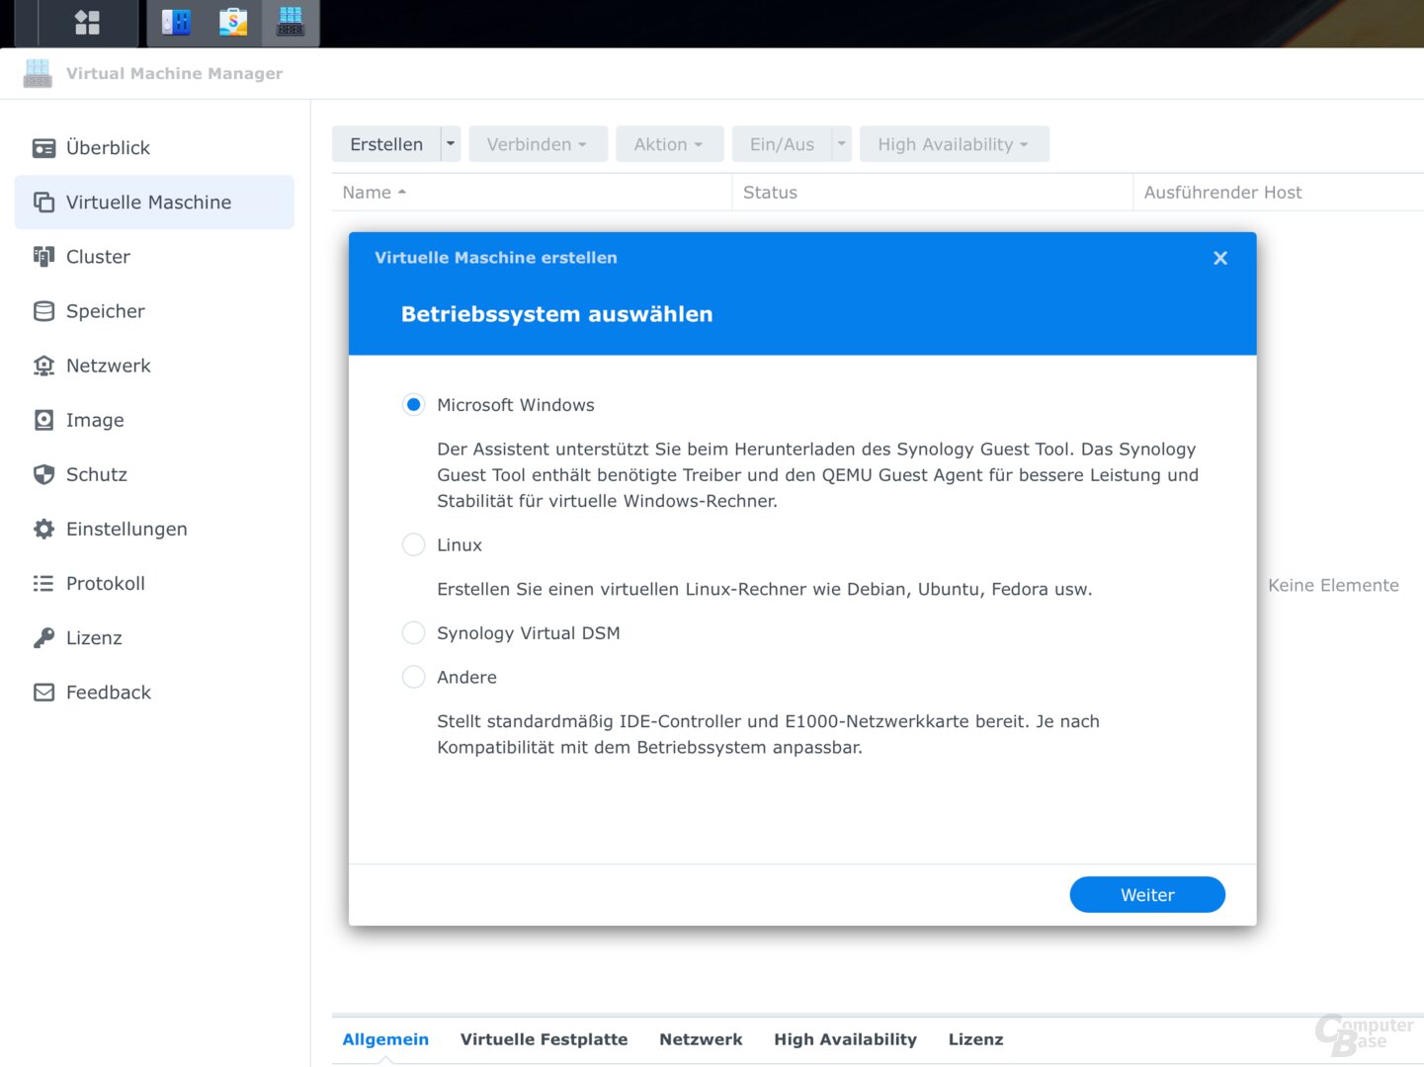This screenshot has width=1424, height=1067.
Task: Sort by the Name column header
Action: tap(532, 193)
